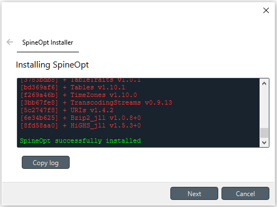Click the log scrollbar up arrow
The width and height of the screenshot is (277, 207).
[x=264, y=83]
